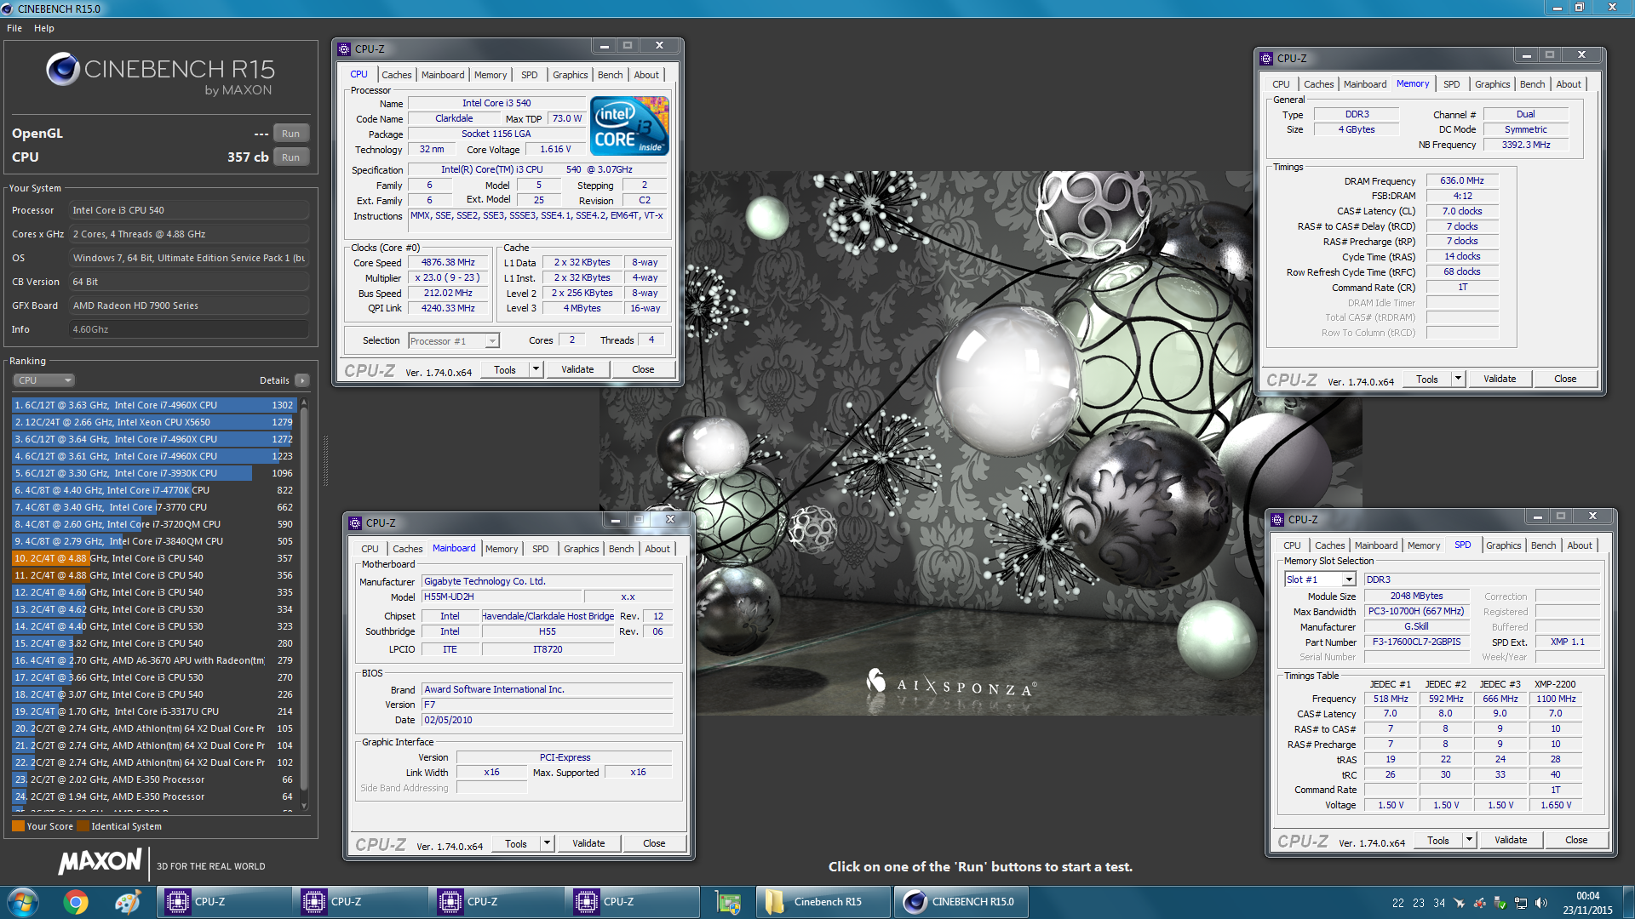Expand Tools arrow in CPU-Z CPU window

coord(536,369)
